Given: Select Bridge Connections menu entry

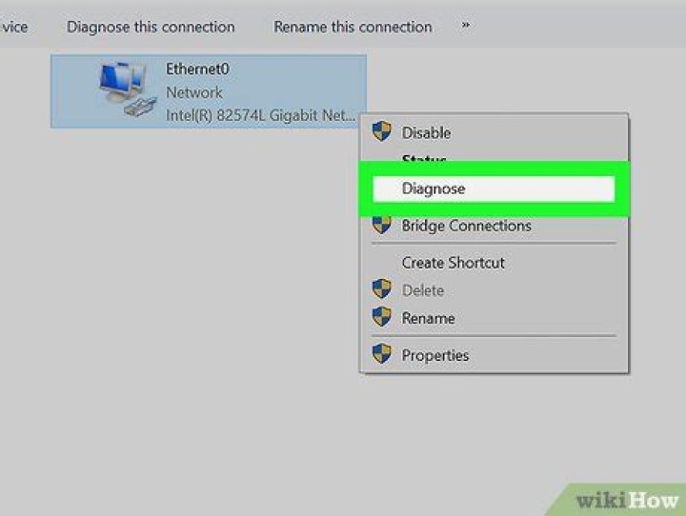Looking at the screenshot, I should 494,226.
